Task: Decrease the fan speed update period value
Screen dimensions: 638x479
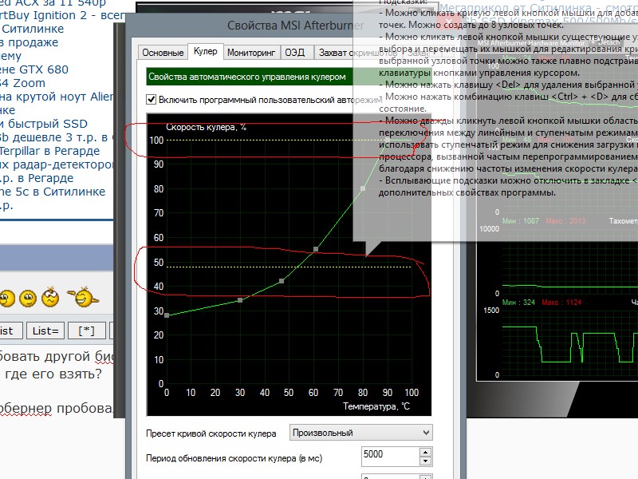Action: pyautogui.click(x=425, y=461)
